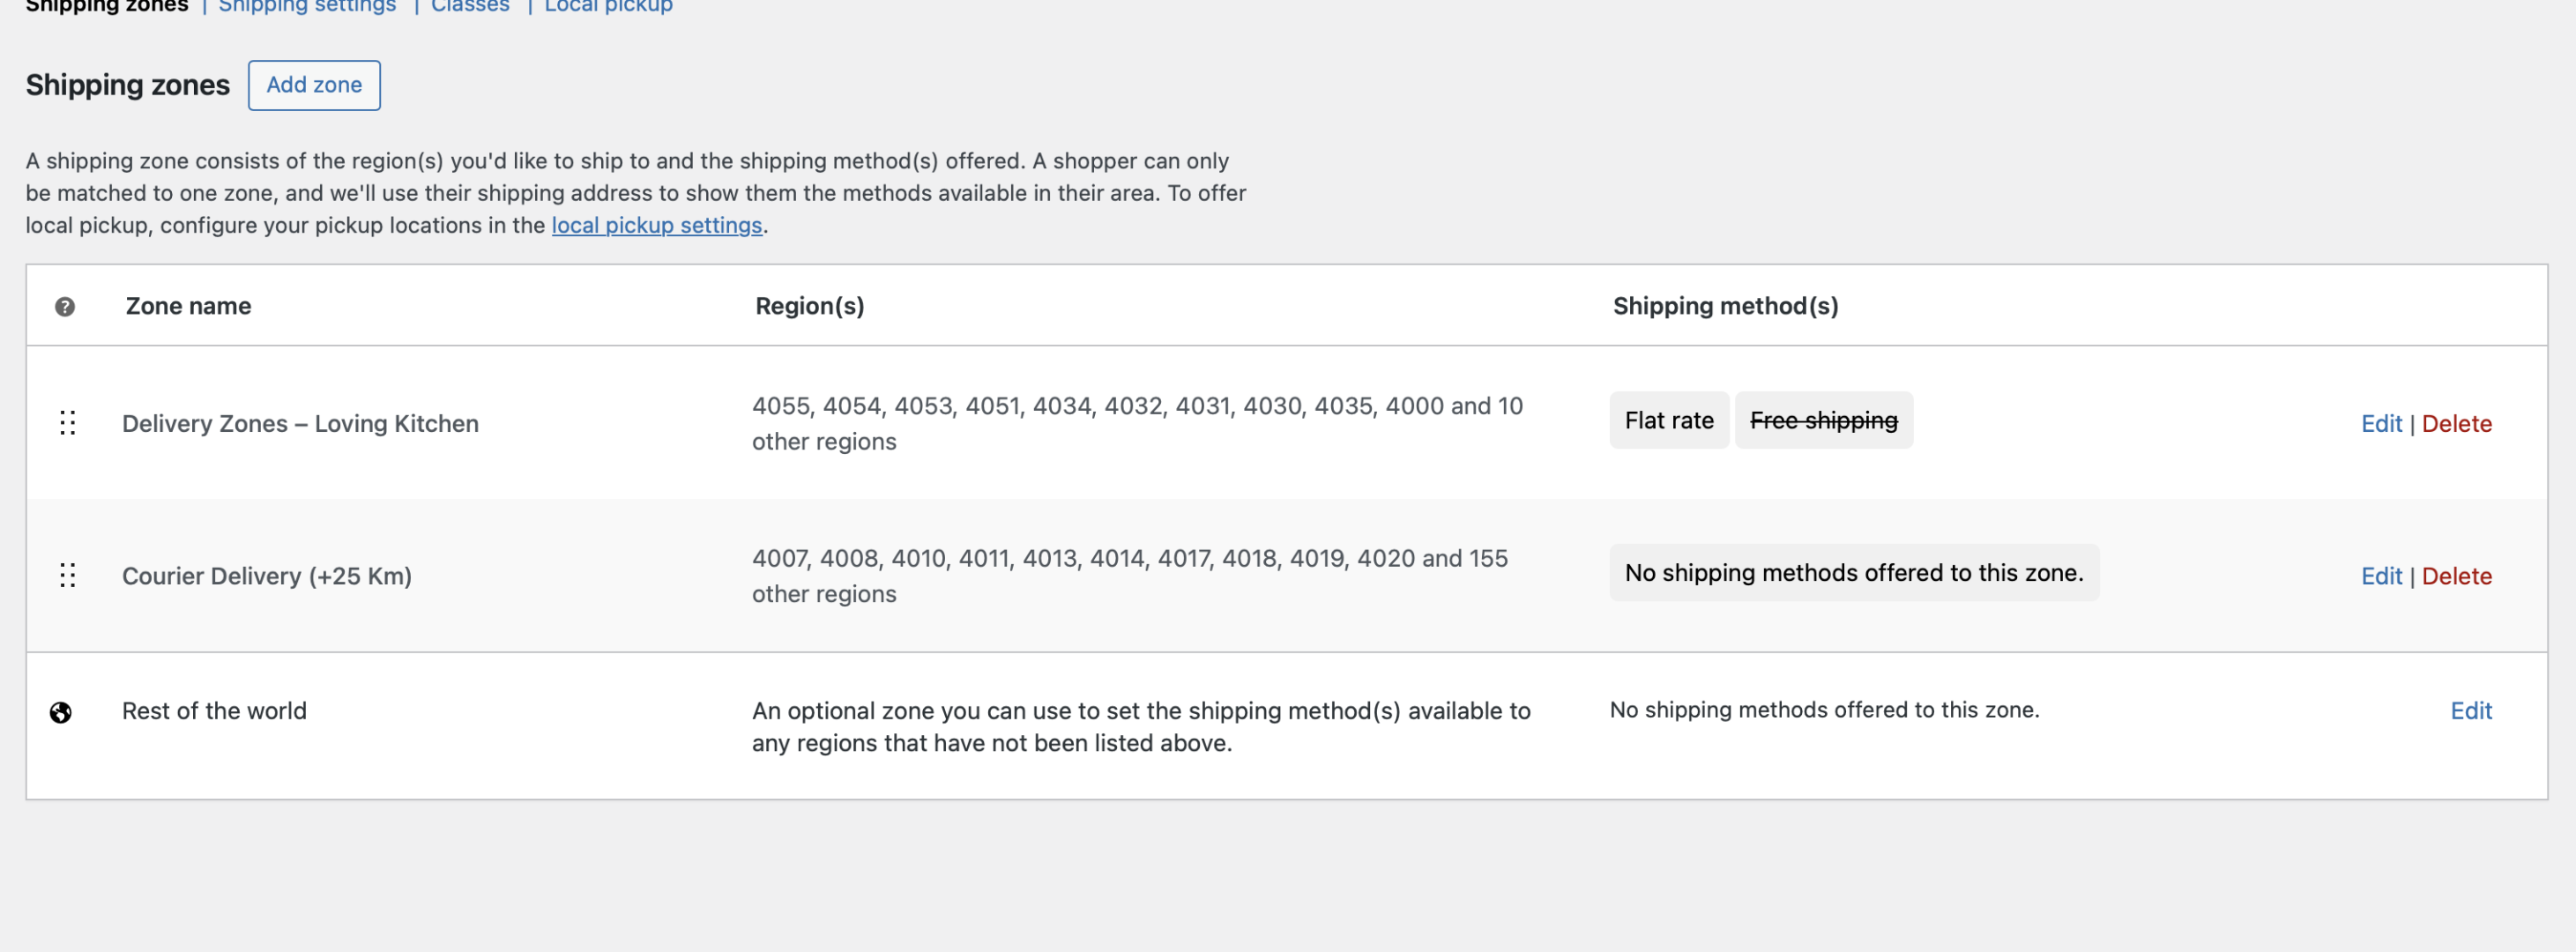Click the Rest of the world zone name
The image size is (2576, 952).
point(214,711)
